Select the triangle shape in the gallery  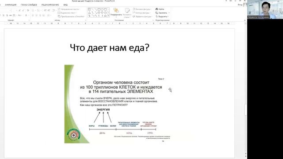pos(89,13)
